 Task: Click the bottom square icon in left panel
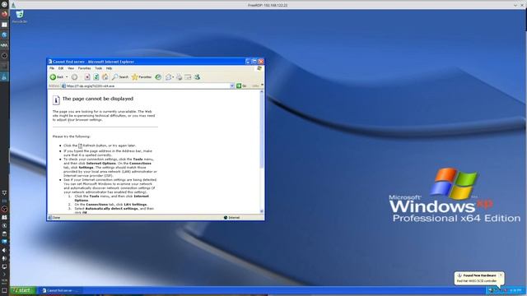coord(4,290)
